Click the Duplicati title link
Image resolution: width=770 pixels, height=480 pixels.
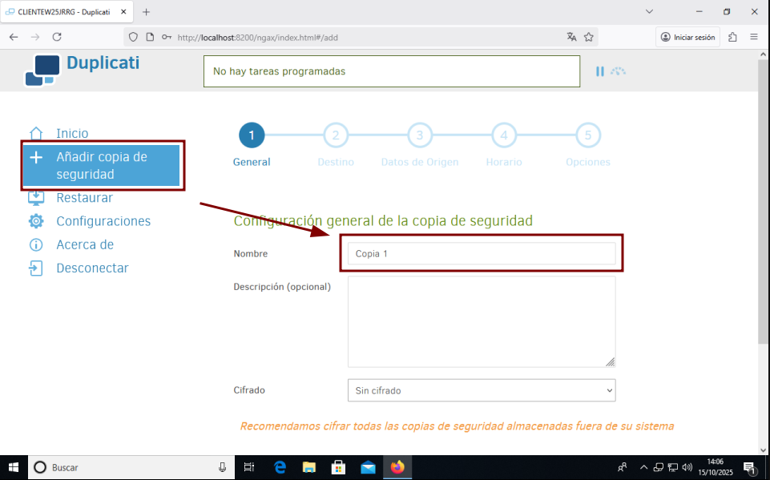point(103,63)
